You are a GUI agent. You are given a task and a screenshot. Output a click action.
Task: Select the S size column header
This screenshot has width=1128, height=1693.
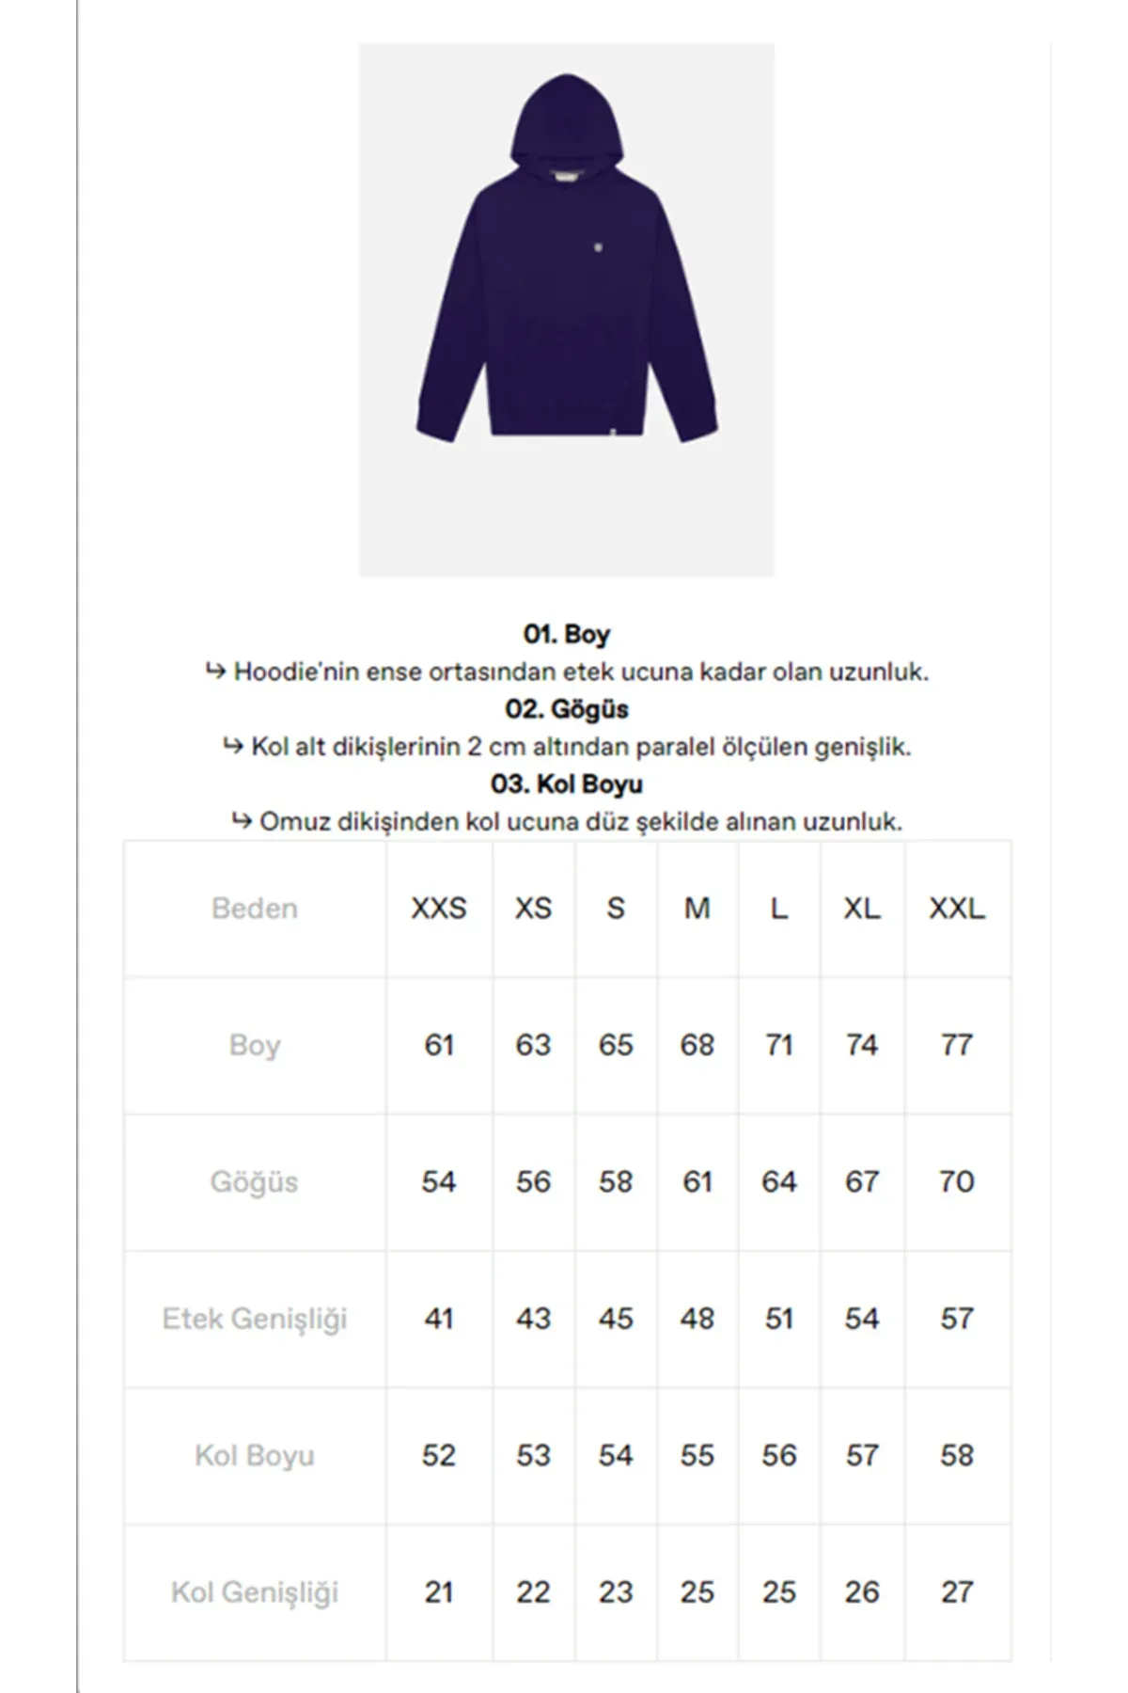click(x=616, y=909)
